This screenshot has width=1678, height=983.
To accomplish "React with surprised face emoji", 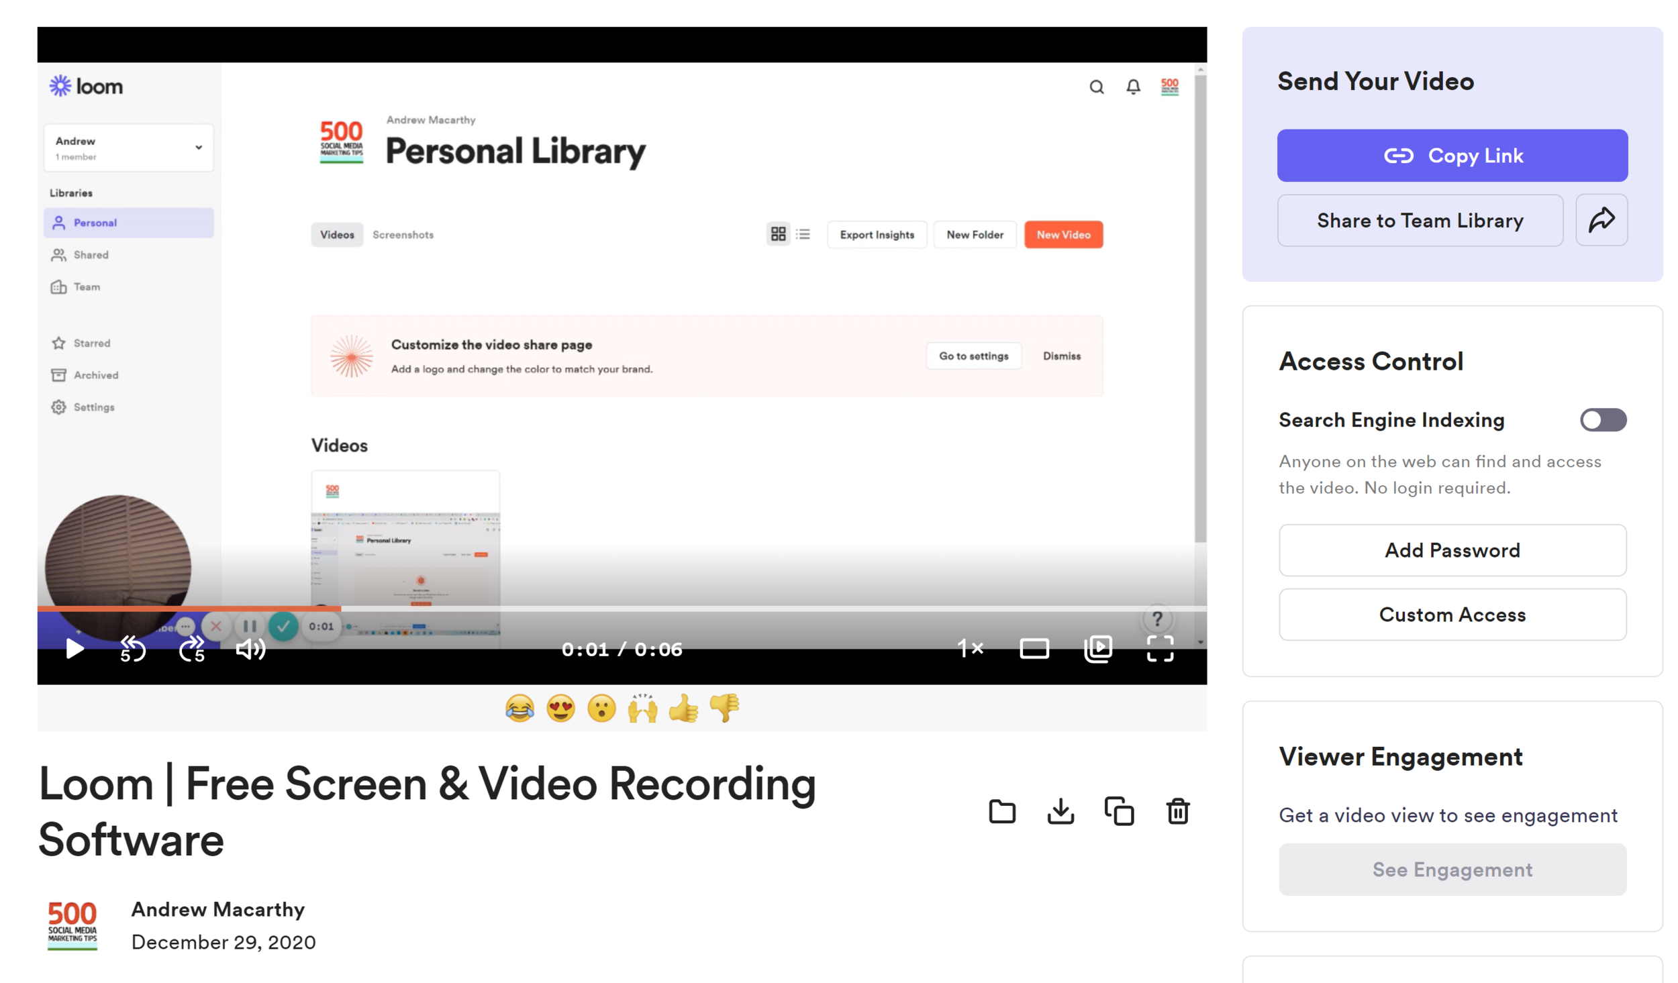I will tap(601, 708).
